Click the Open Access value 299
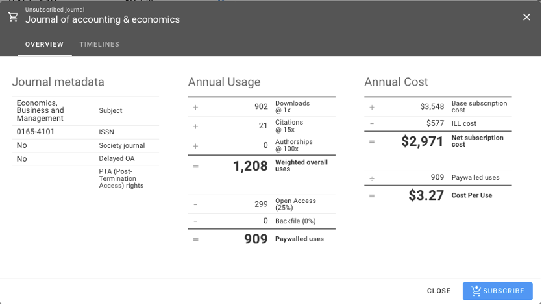542x305 pixels. (262, 204)
